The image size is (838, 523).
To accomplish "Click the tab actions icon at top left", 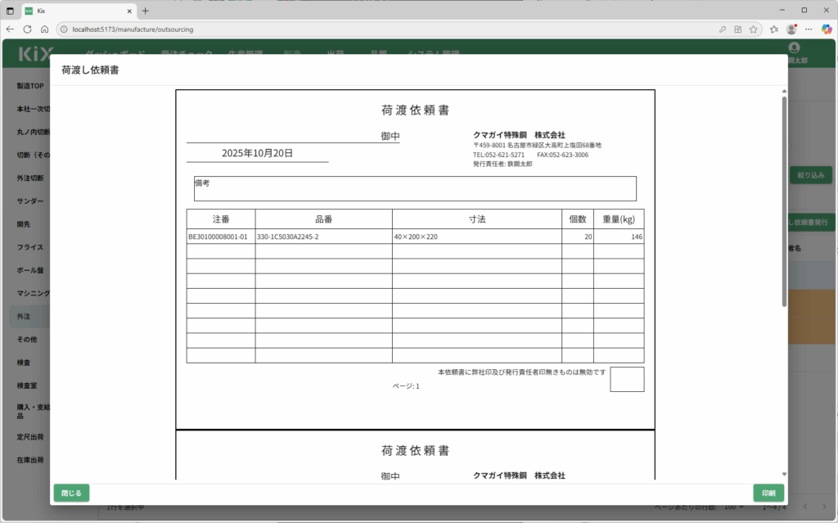I will click(10, 11).
